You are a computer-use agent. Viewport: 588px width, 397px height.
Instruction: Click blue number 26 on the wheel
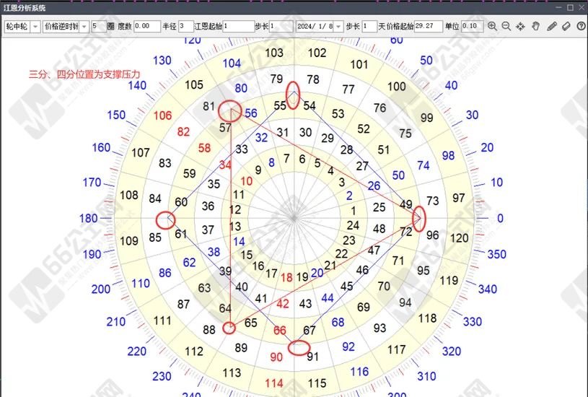pos(374,186)
